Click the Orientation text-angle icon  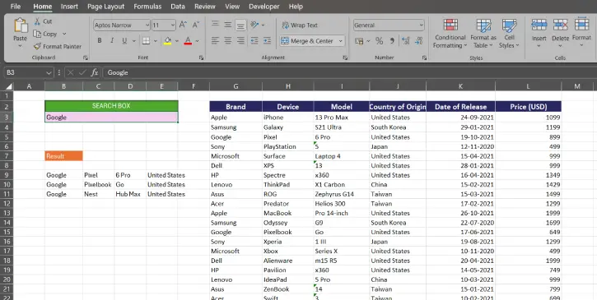tap(254, 25)
